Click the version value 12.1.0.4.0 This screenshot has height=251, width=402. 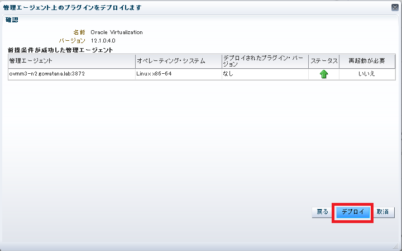point(103,41)
